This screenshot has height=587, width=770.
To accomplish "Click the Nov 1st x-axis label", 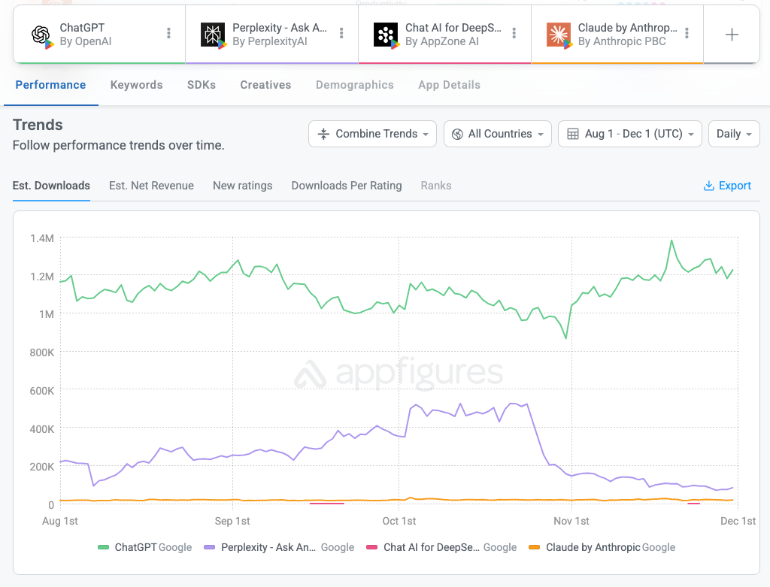I will (x=571, y=521).
